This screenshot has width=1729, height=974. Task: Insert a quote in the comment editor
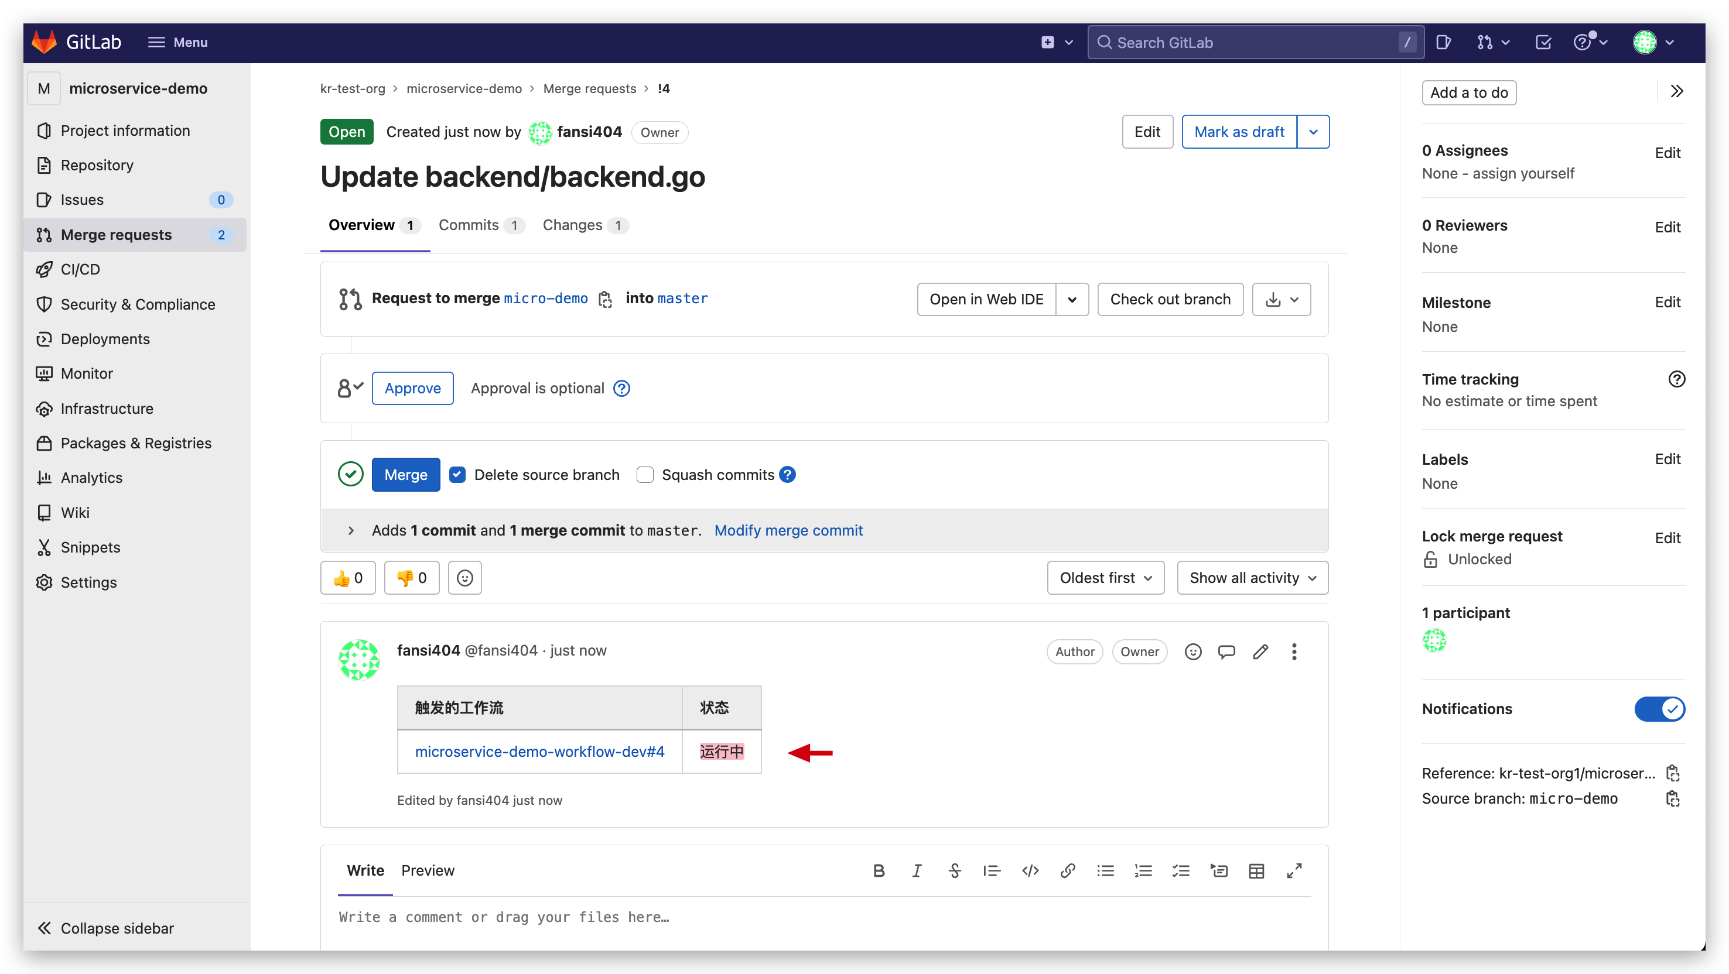[992, 871]
